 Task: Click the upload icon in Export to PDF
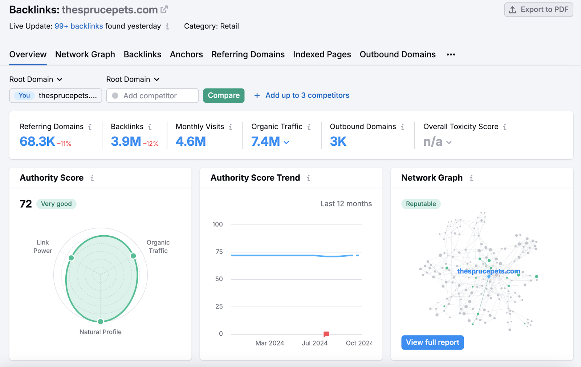(x=512, y=10)
